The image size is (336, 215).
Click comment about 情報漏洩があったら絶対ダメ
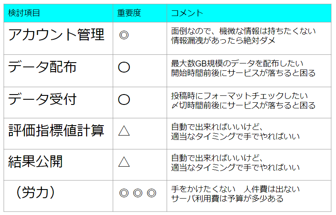(223, 40)
